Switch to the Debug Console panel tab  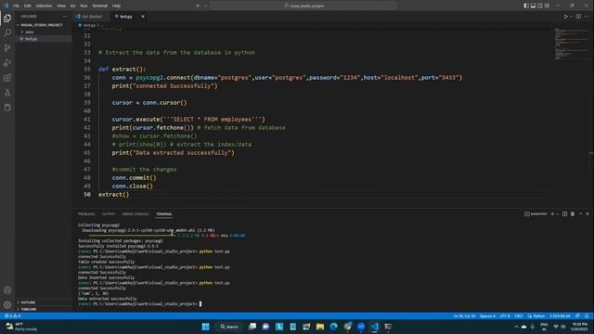point(136,214)
